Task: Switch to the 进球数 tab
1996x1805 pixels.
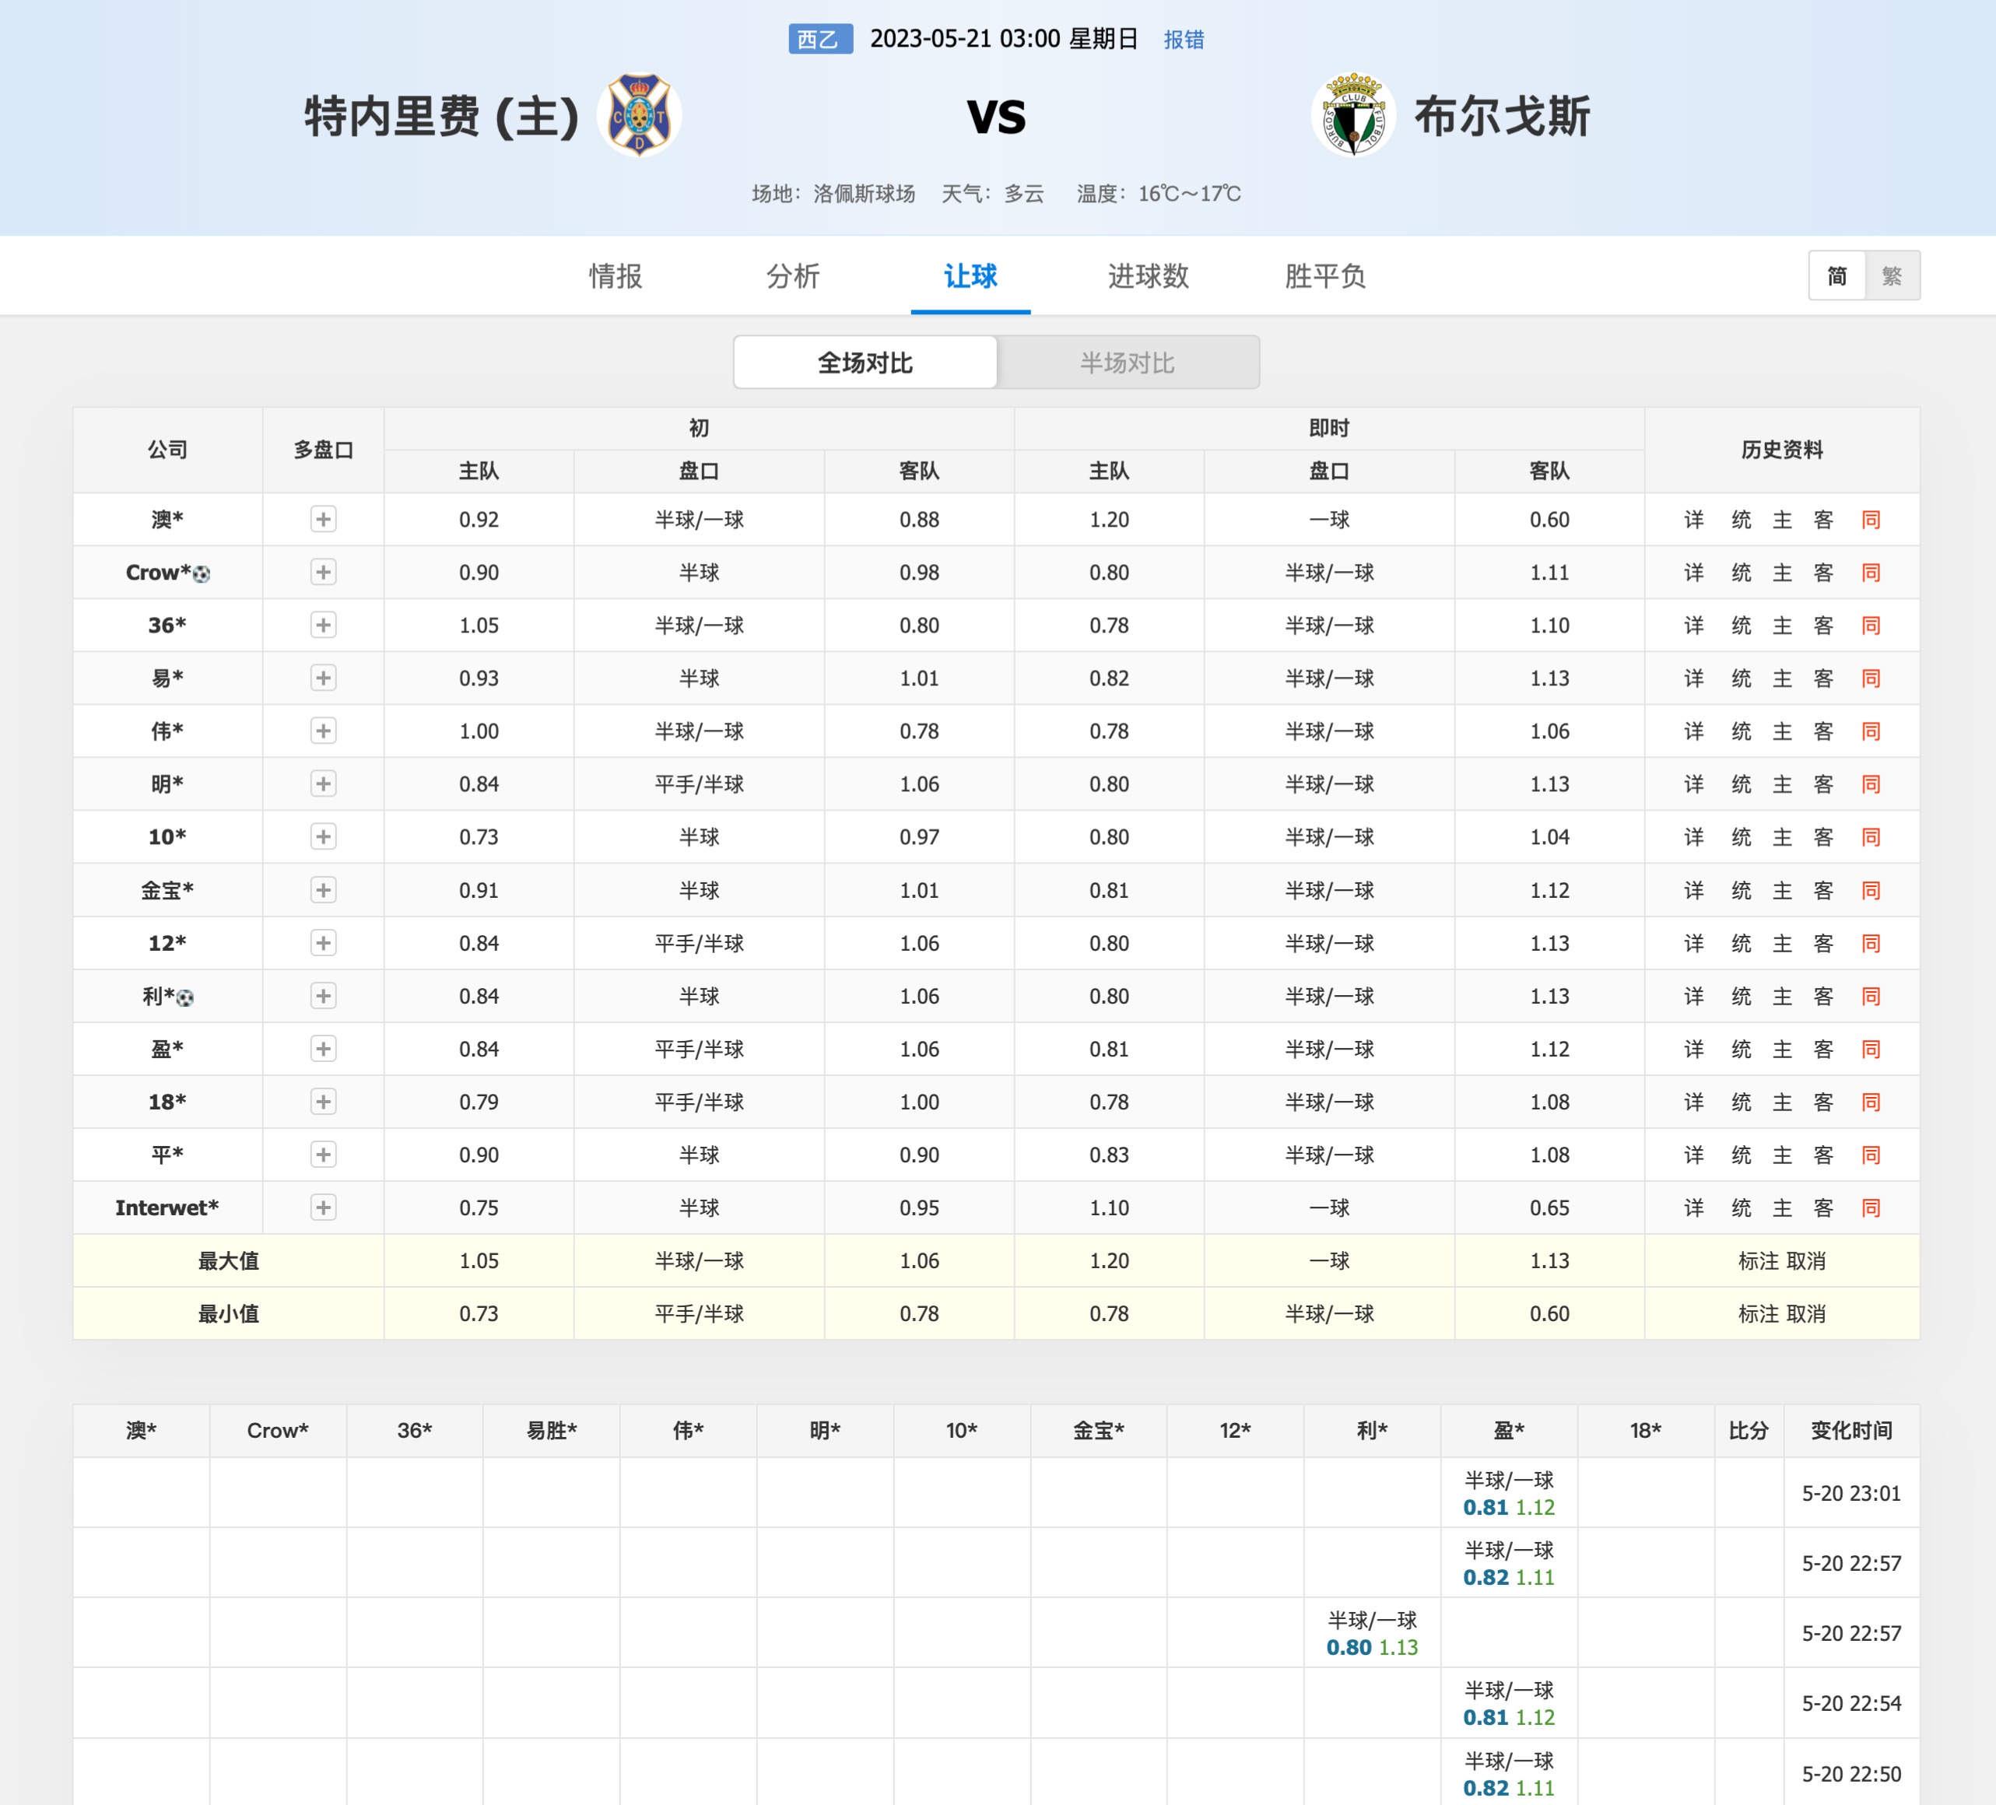Action: [1148, 275]
